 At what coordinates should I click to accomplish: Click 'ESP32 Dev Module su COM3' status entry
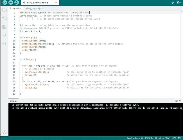(158, 138)
